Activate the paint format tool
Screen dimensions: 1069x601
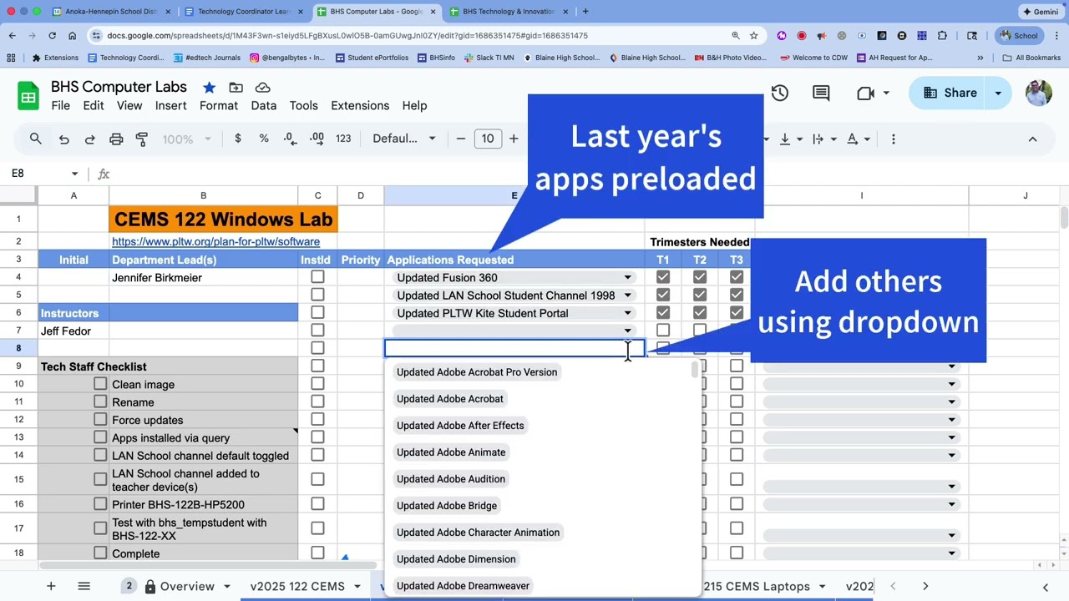pyautogui.click(x=142, y=139)
